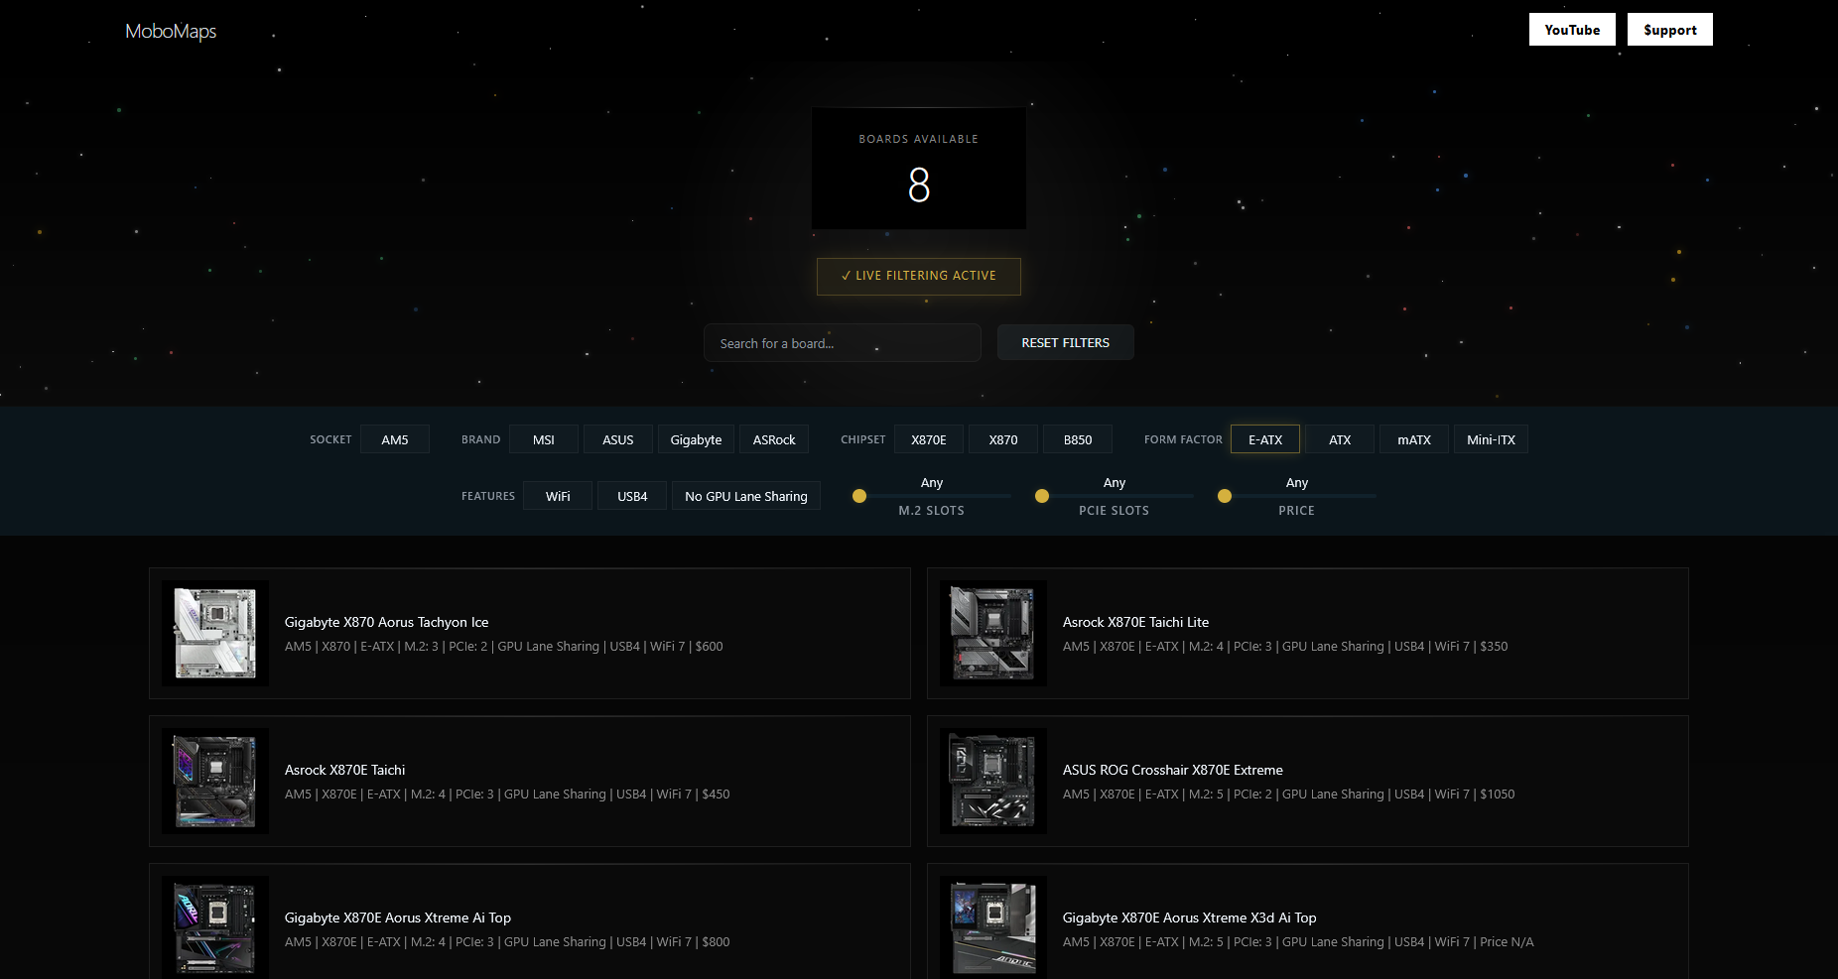1838x979 pixels.
Task: Click the Xtreme Ai Top specs ending $800
Action: click(507, 942)
